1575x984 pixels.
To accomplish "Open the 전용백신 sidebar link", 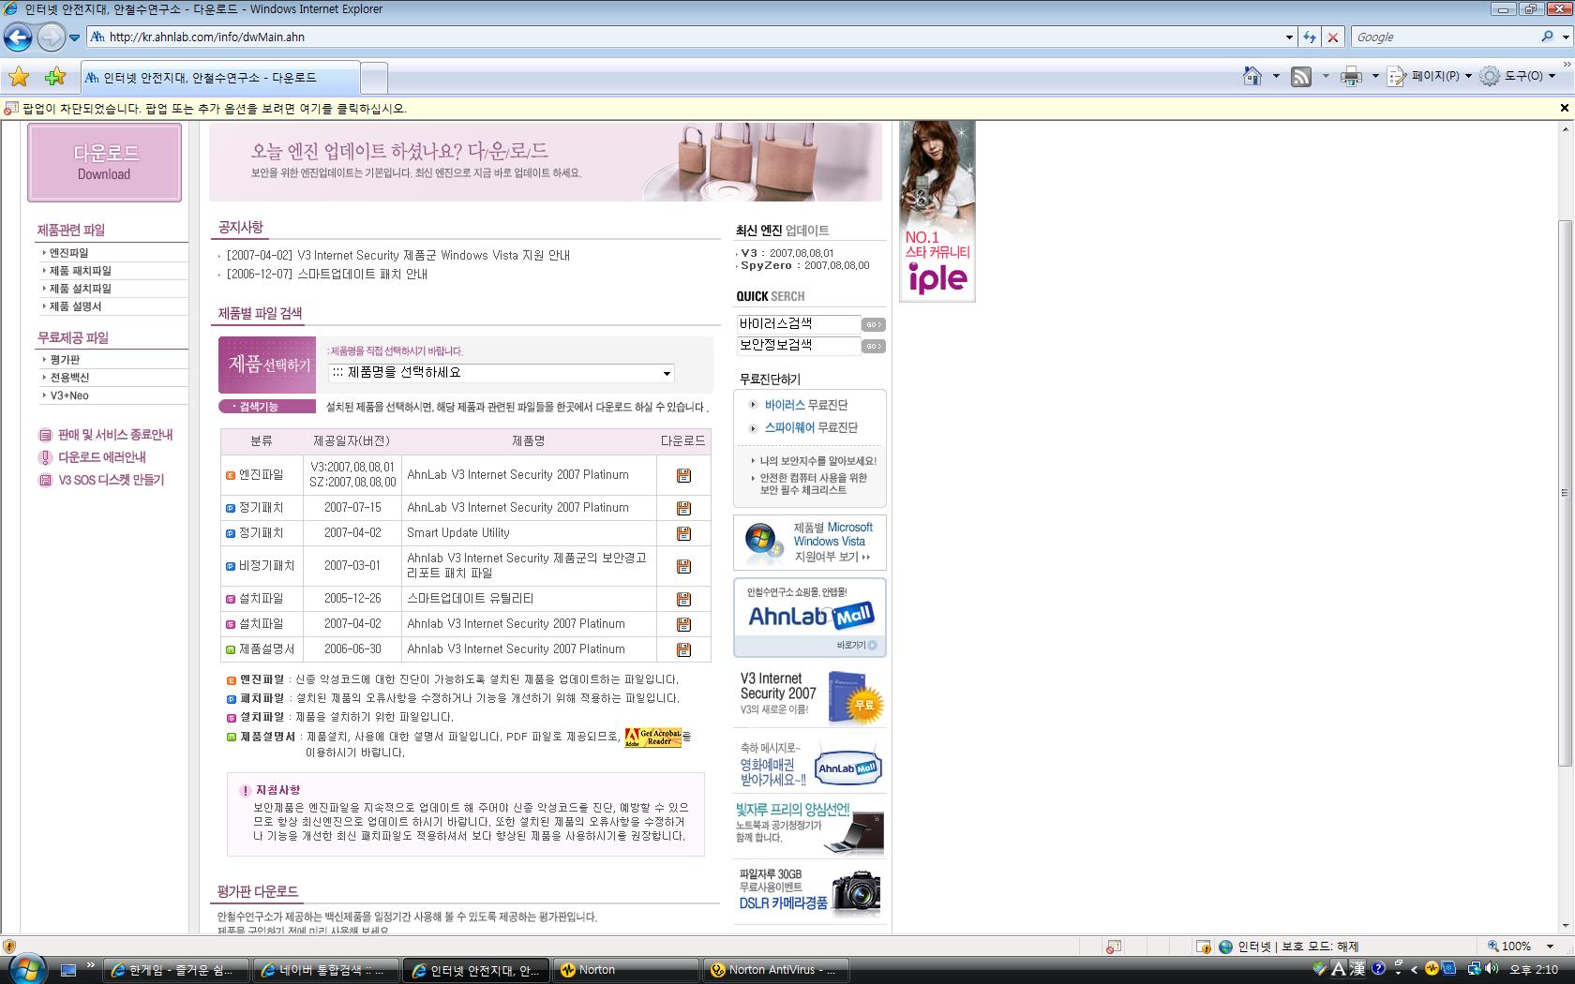I will [x=69, y=378].
